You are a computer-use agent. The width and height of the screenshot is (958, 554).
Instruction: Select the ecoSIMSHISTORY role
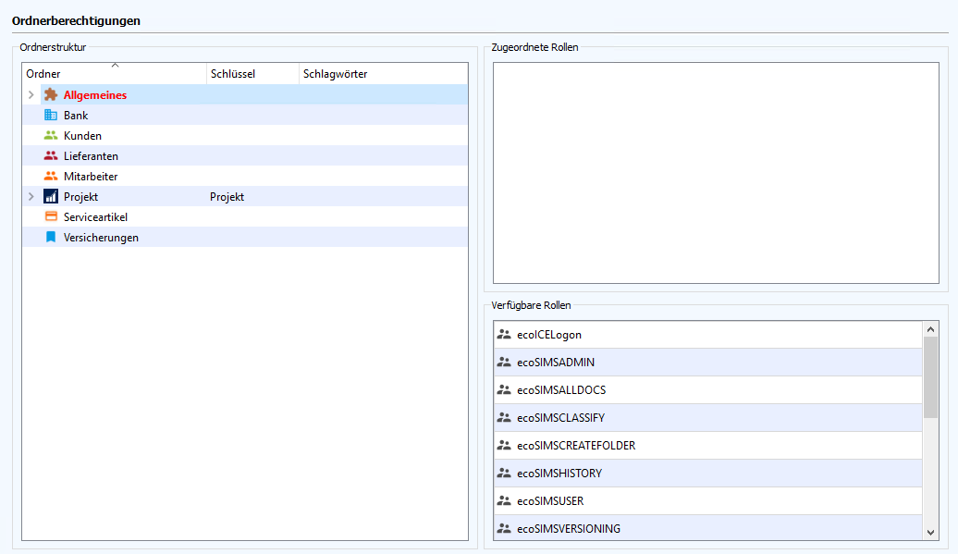coord(708,474)
